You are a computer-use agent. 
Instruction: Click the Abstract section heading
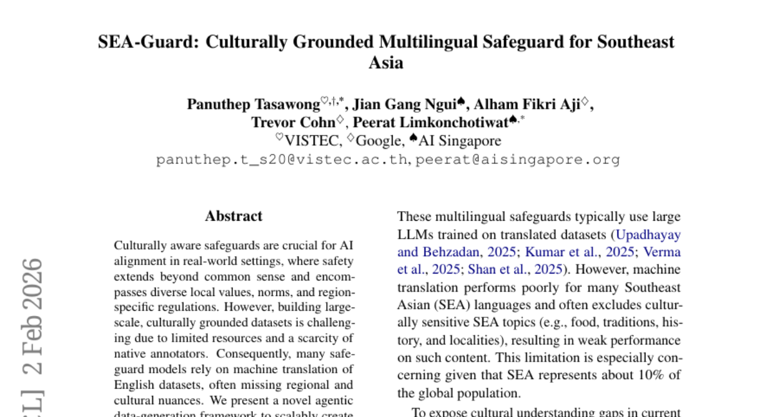point(234,216)
